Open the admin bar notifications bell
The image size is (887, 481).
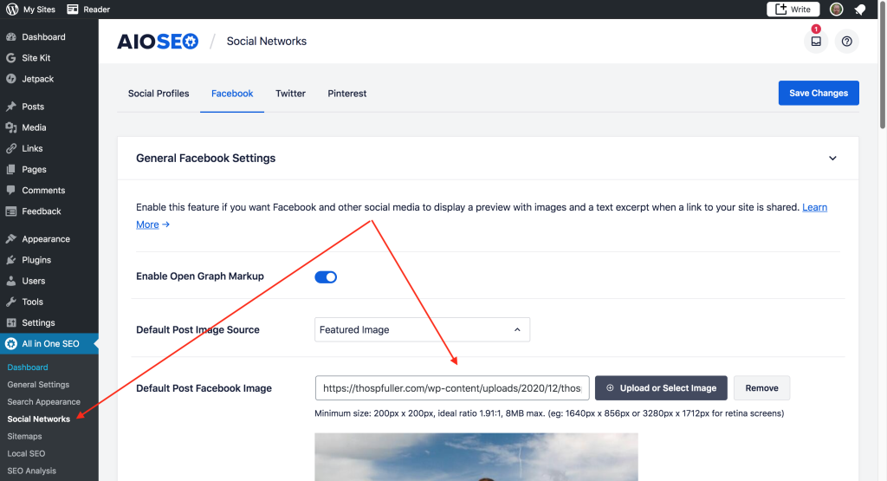tap(860, 9)
